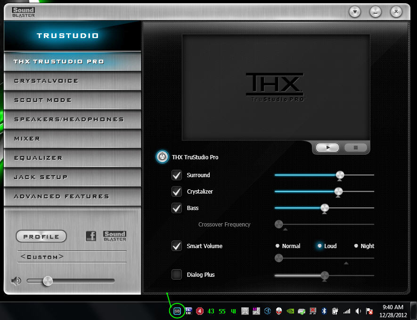Open the Alienware alien head tray icon

pyautogui.click(x=279, y=311)
